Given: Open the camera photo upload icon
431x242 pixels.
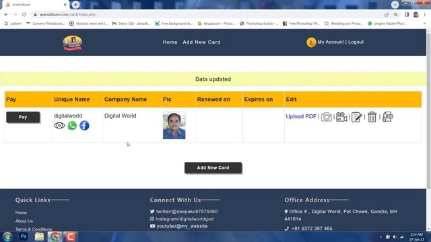Looking at the screenshot, I should coord(326,117).
